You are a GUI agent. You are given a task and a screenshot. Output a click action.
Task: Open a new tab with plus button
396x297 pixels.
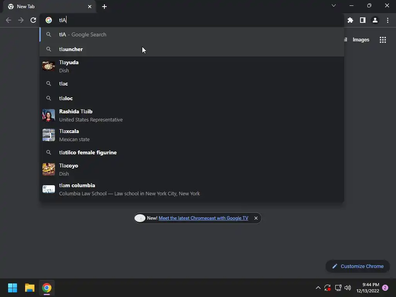click(x=104, y=7)
